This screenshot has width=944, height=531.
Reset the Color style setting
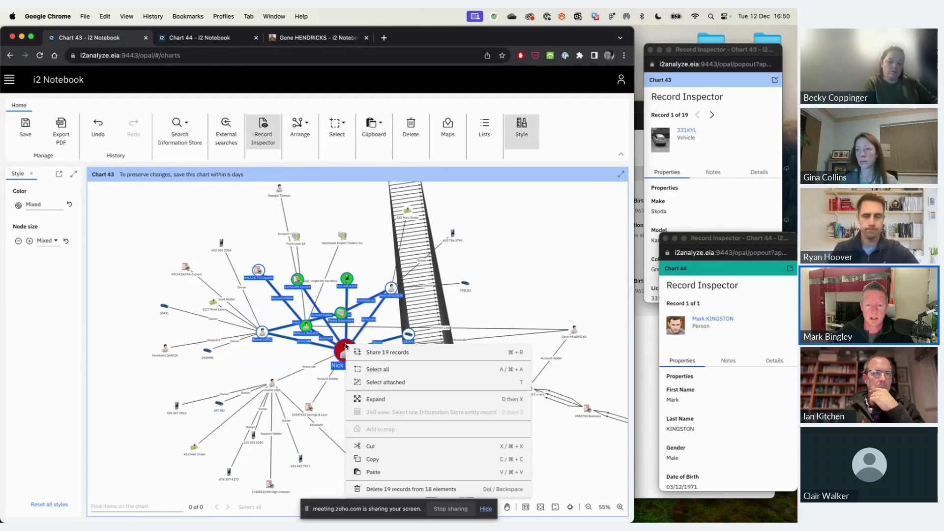(69, 204)
